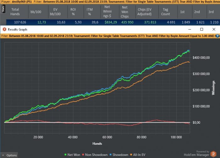Sort by Net Won Chips column header
The width and height of the screenshot is (220, 158).
click(125, 12)
